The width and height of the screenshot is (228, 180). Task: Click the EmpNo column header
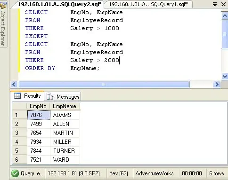click(38, 106)
